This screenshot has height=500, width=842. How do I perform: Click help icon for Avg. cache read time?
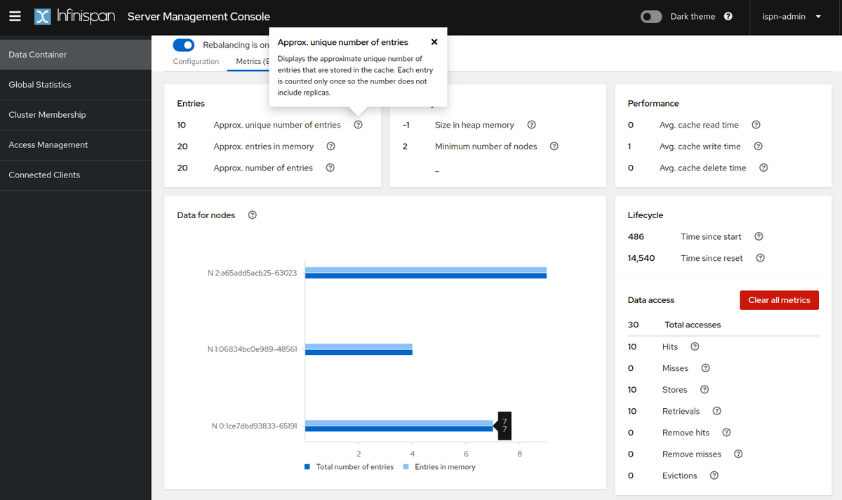(x=756, y=125)
